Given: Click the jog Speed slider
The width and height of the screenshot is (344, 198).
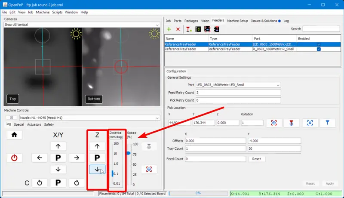Looking at the screenshot, I should tap(128, 153).
